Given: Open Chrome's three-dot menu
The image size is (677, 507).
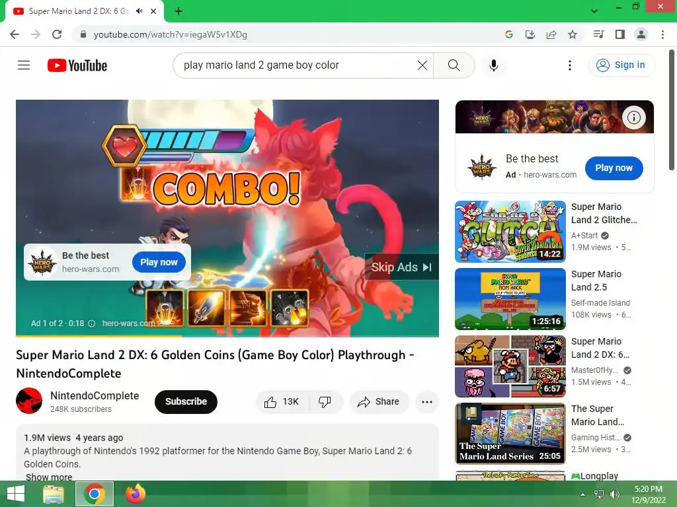Looking at the screenshot, I should click(662, 34).
